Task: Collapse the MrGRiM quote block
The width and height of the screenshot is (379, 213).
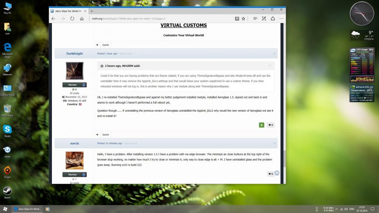Action: (x=102, y=66)
